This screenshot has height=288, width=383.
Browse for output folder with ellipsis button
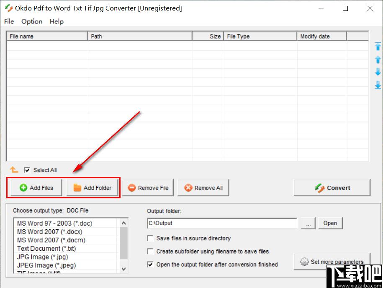tap(308, 223)
